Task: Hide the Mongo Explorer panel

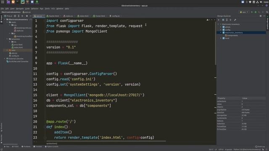Action: tap(264, 16)
